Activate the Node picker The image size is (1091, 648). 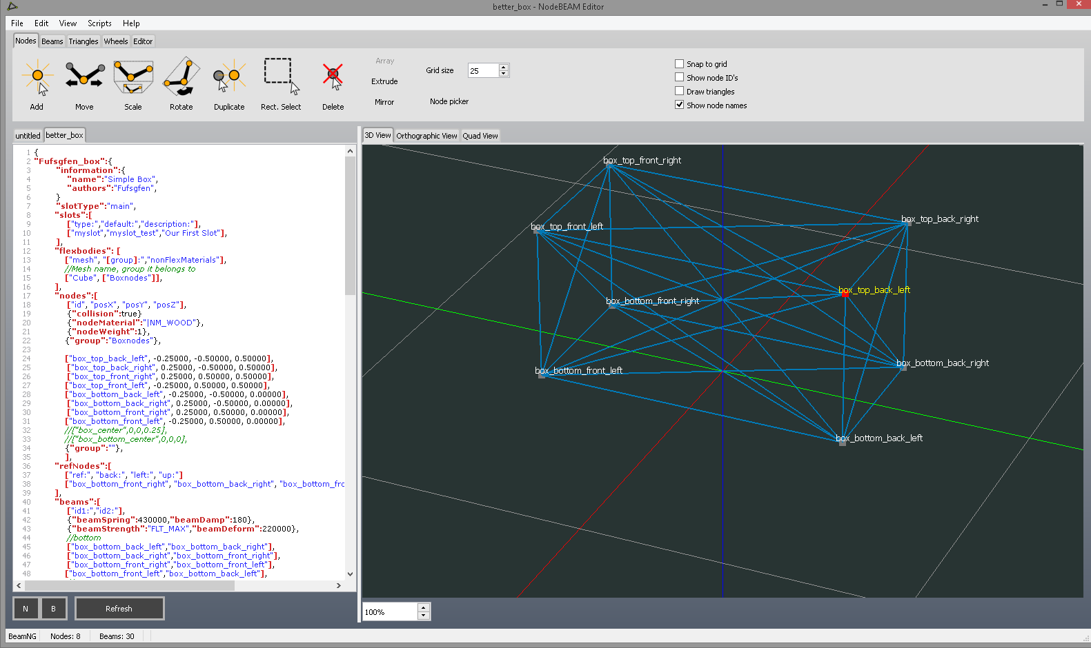(x=449, y=101)
